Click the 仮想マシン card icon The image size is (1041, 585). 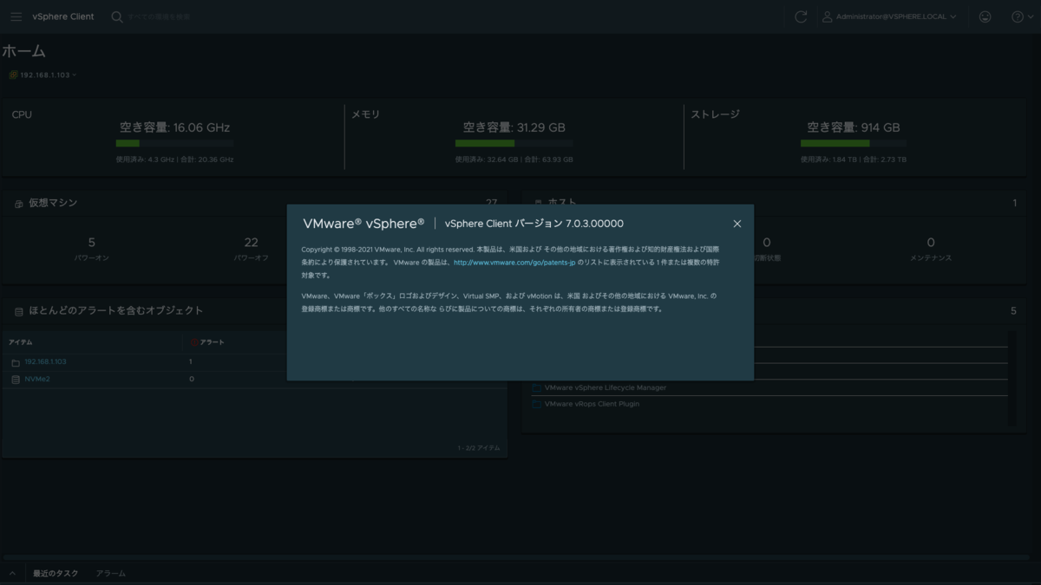pos(18,204)
